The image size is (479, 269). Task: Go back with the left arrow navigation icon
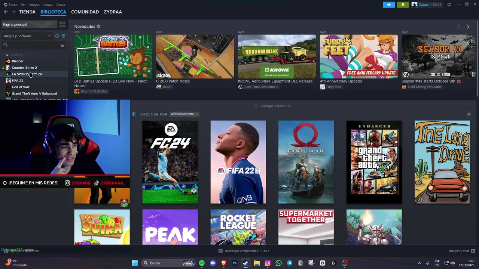click(x=6, y=12)
